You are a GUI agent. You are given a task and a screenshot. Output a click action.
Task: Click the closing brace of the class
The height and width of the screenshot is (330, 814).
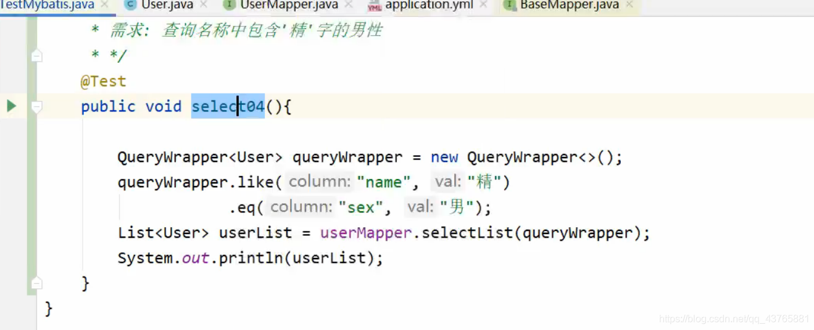pos(49,308)
